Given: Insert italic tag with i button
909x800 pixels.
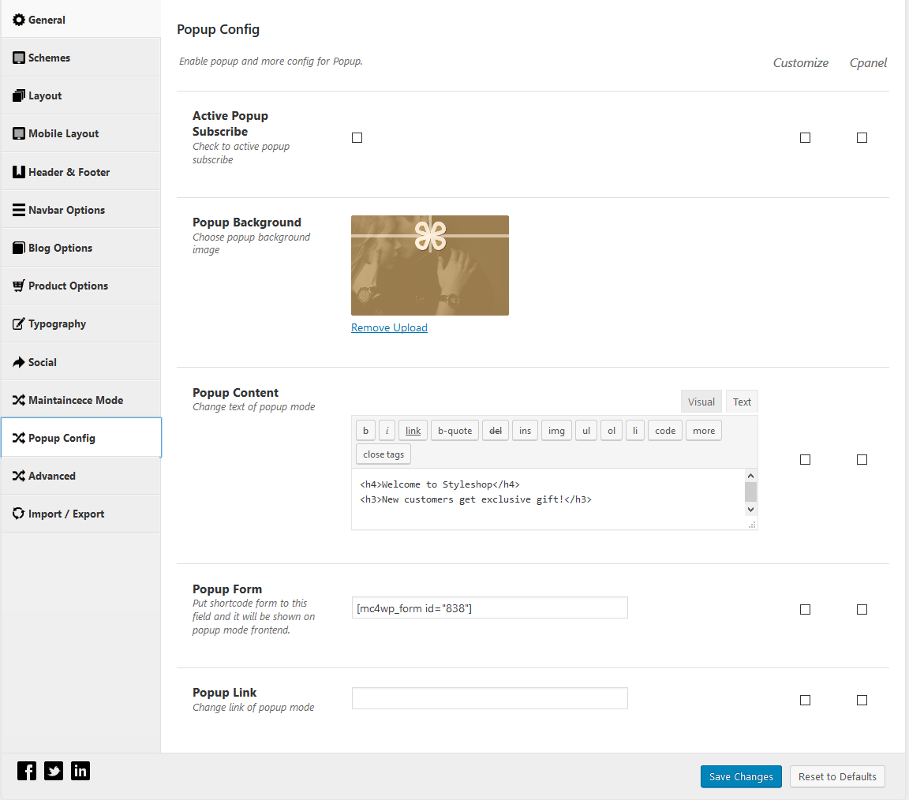Looking at the screenshot, I should point(387,431).
